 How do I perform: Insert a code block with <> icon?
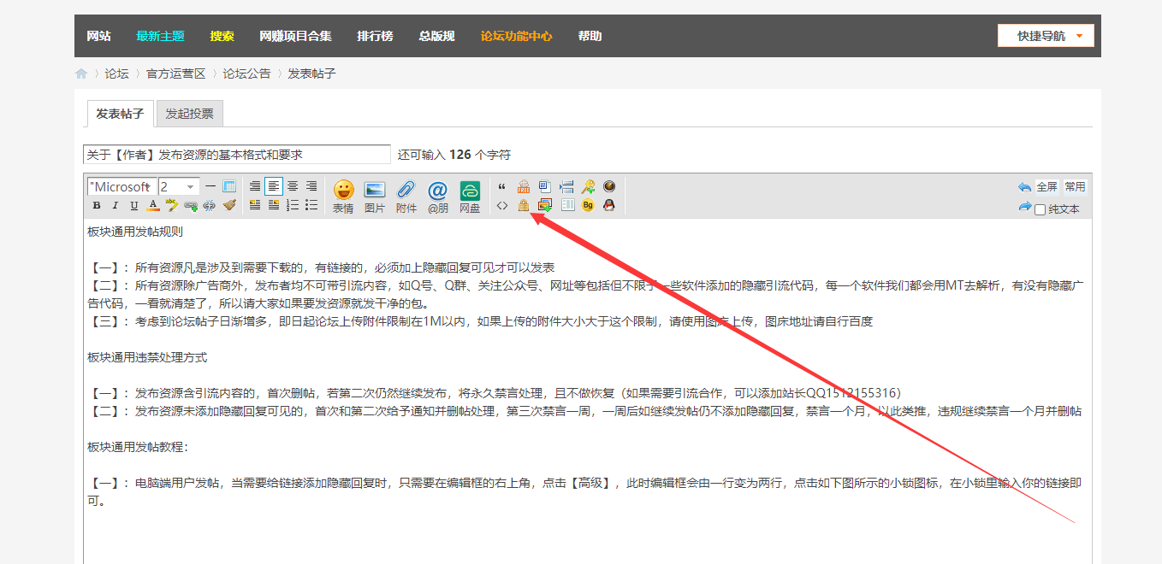tap(502, 205)
